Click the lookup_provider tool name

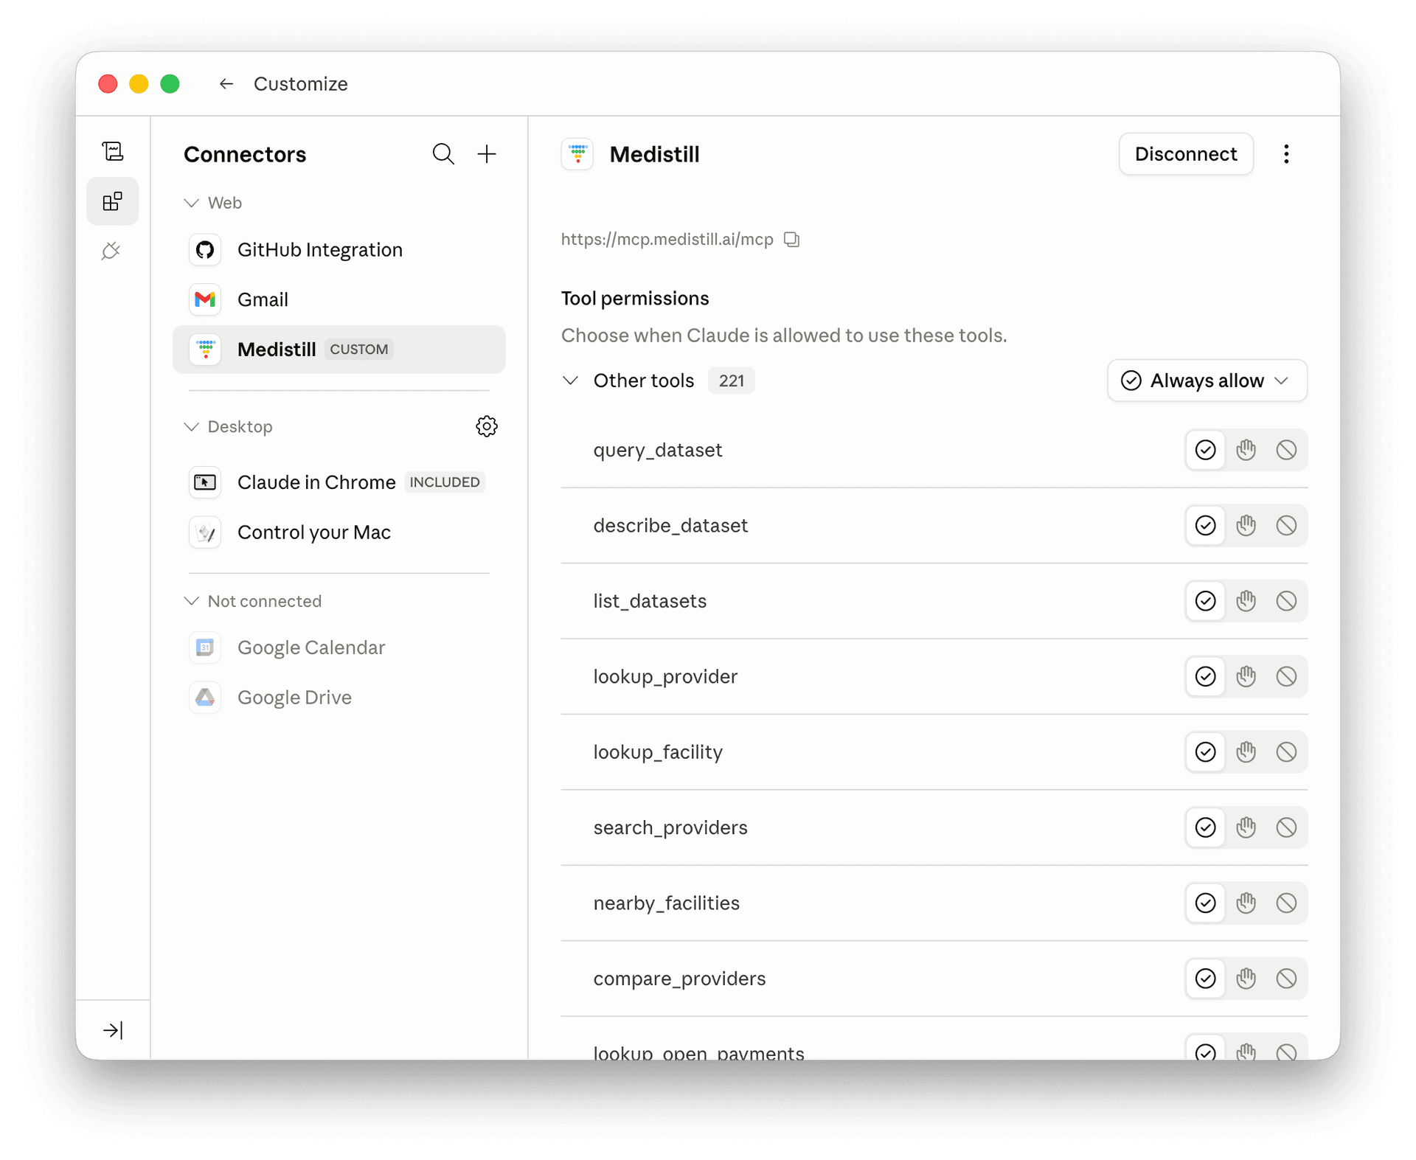[665, 676]
